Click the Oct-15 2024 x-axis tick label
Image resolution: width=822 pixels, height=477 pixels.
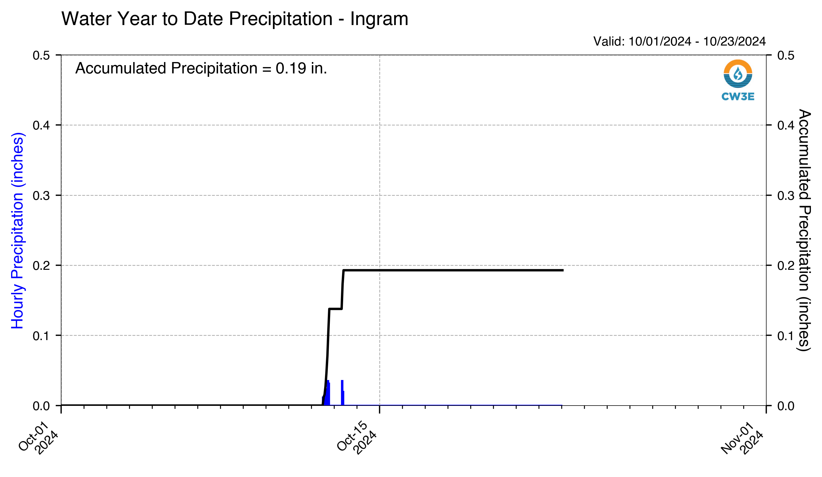[357, 439]
